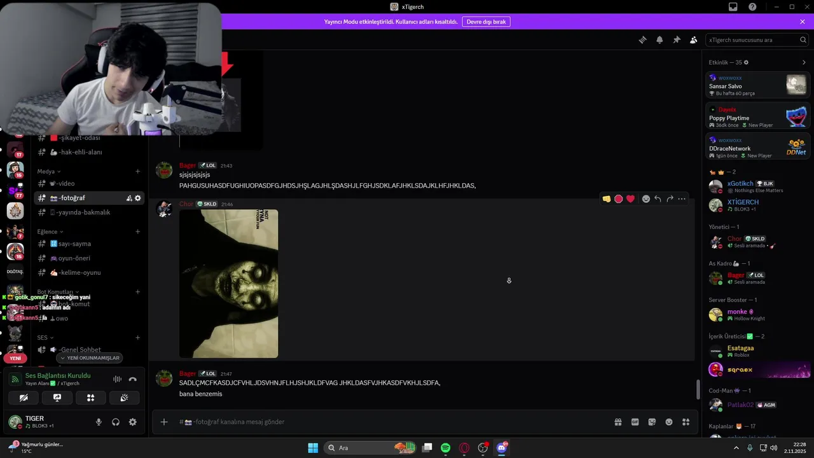Edit -fotoğraf channel settings gear

[137, 198]
